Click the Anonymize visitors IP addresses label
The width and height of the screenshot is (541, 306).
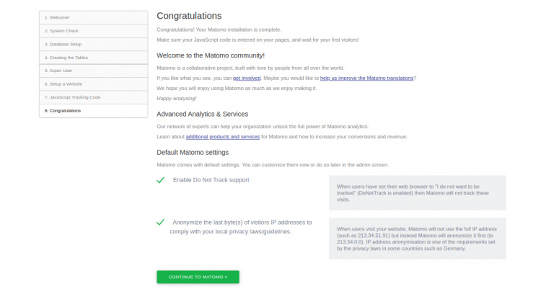click(241, 227)
